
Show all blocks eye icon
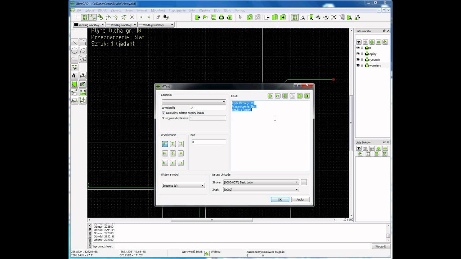pos(359,148)
